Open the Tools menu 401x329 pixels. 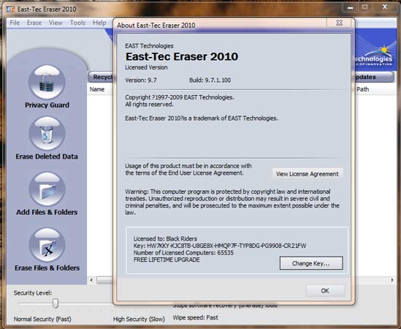(x=77, y=23)
